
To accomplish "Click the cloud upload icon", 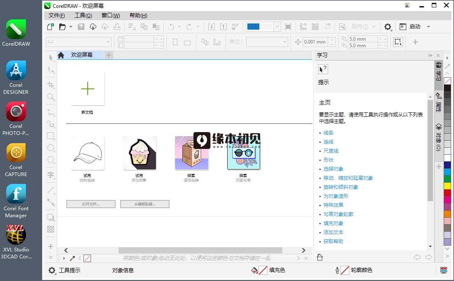I will [105, 27].
